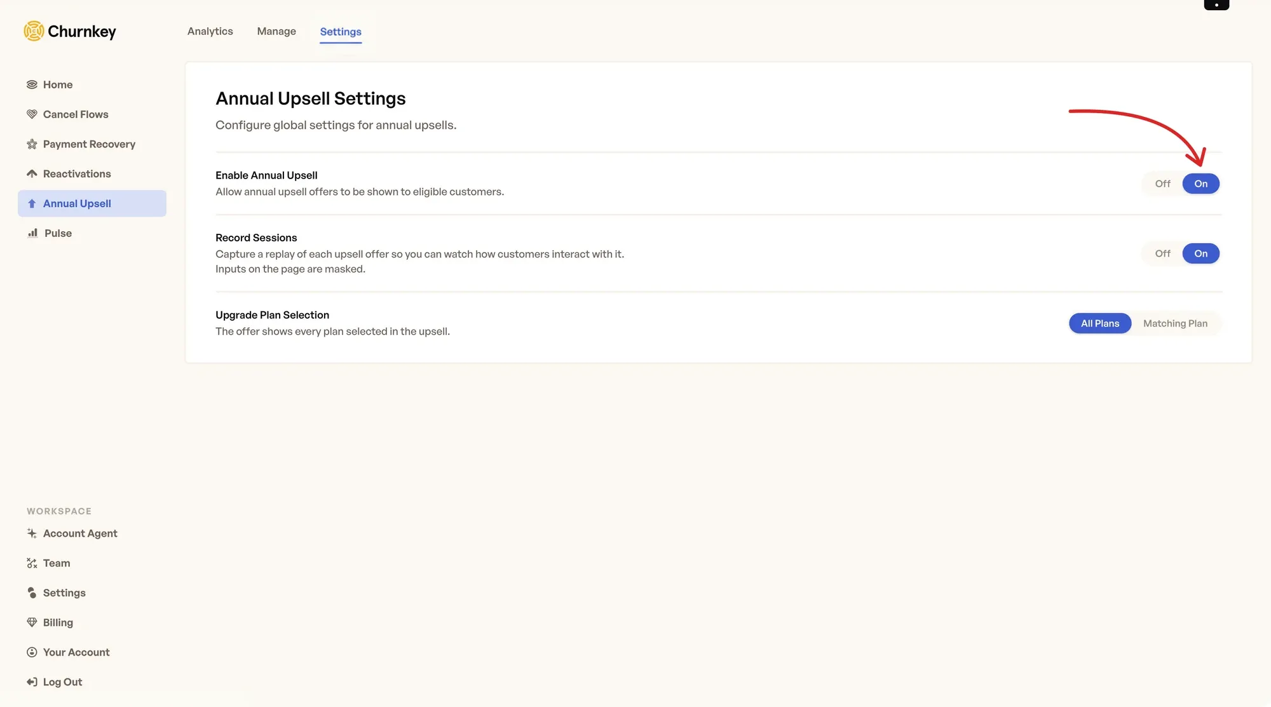Set Enable Annual Upsell to On
The width and height of the screenshot is (1271, 707).
click(1200, 184)
